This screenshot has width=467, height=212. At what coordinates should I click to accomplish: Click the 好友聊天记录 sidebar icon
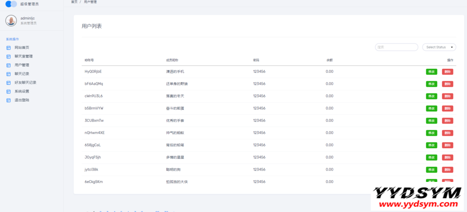coord(8,83)
